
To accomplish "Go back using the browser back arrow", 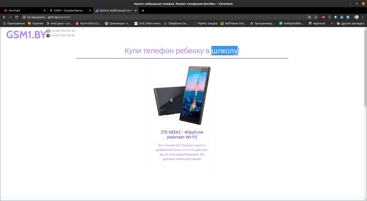I will (x=4, y=17).
